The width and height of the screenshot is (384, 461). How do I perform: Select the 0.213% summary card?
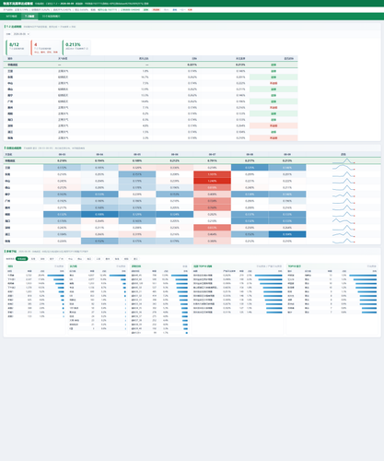[76, 47]
